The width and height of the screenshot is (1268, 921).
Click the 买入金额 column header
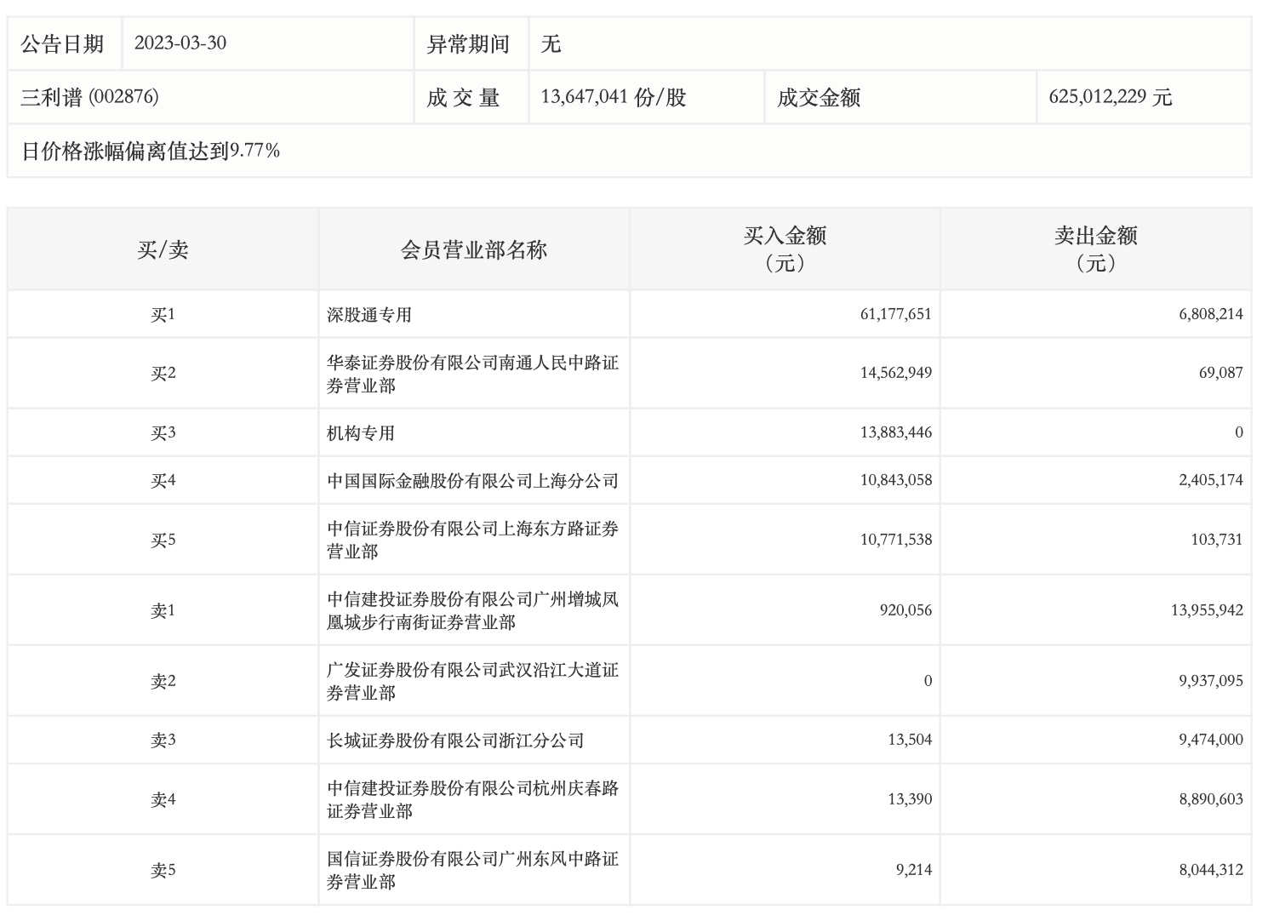pyautogui.click(x=785, y=249)
